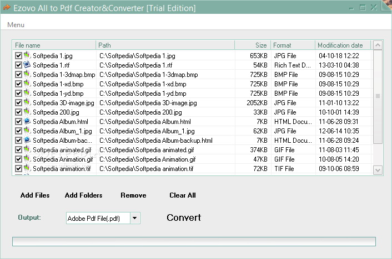Screen dimensions: 392x259
Task: Sort the list by the Size column header
Action: tap(252, 45)
